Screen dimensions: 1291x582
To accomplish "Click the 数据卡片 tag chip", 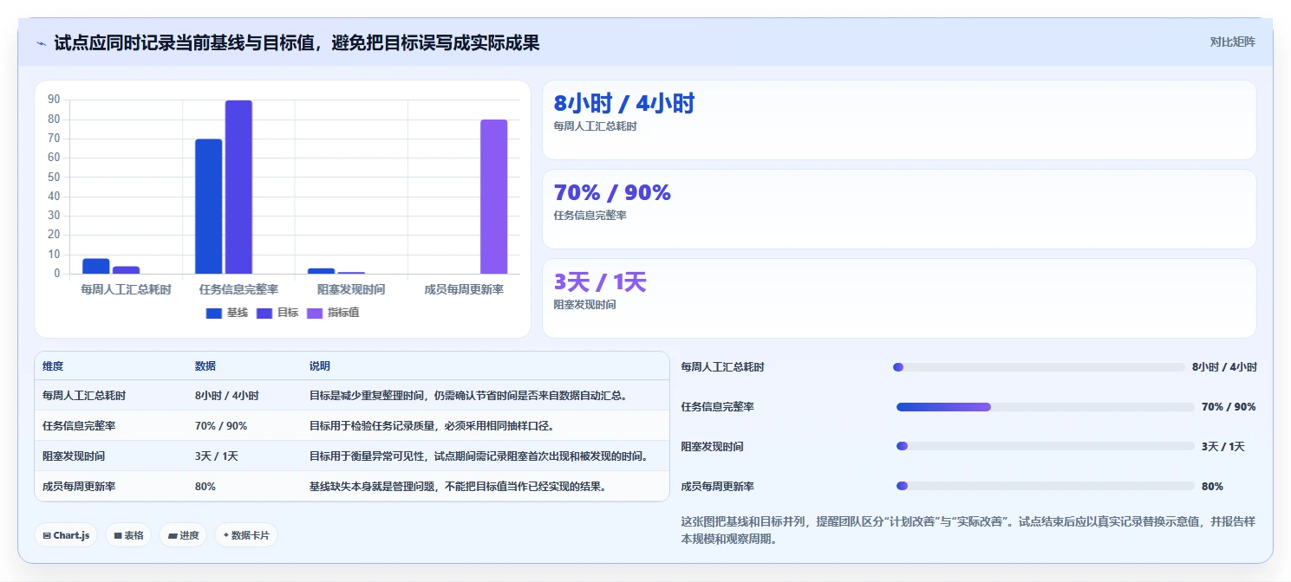I will [x=246, y=535].
